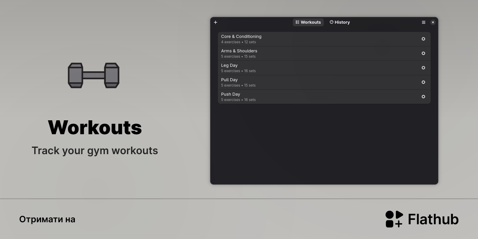478x239 pixels.
Task: Open settings gear for Push Day
Action: 423,96
